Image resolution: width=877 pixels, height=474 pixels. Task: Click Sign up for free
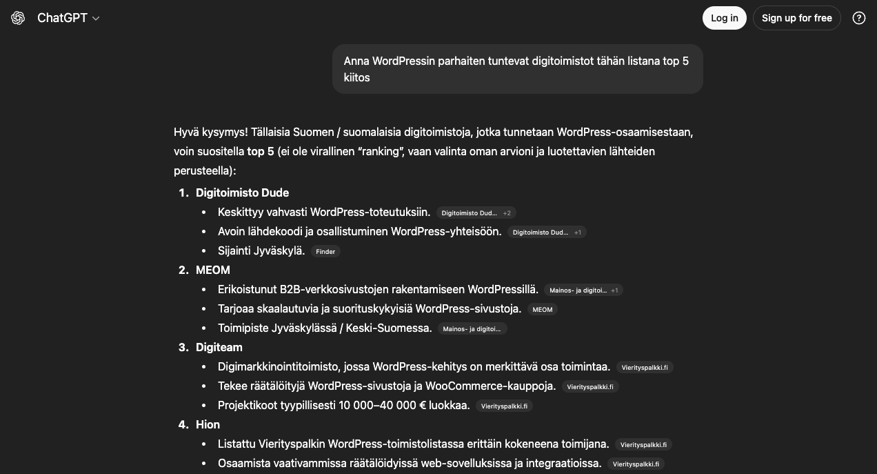coord(797,18)
